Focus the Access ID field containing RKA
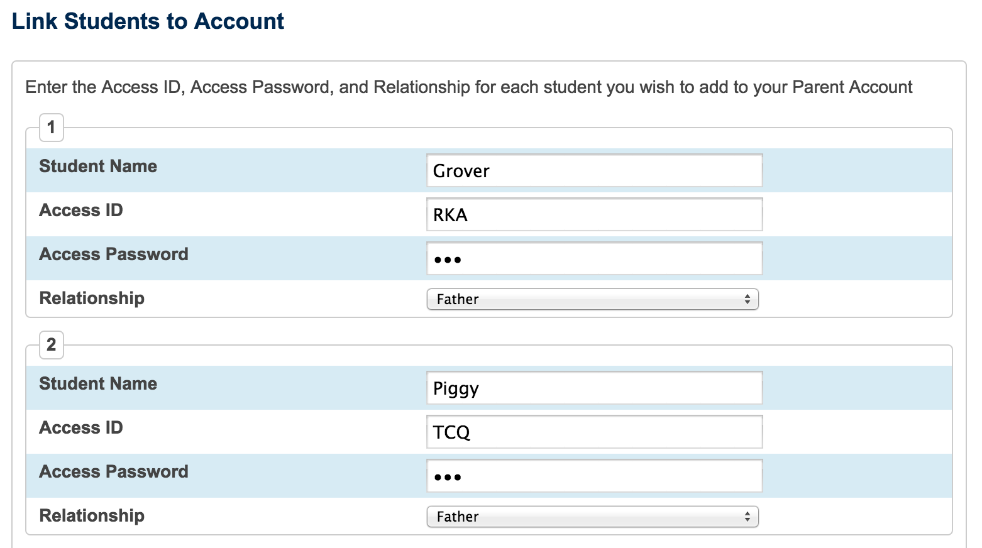 [x=594, y=214]
